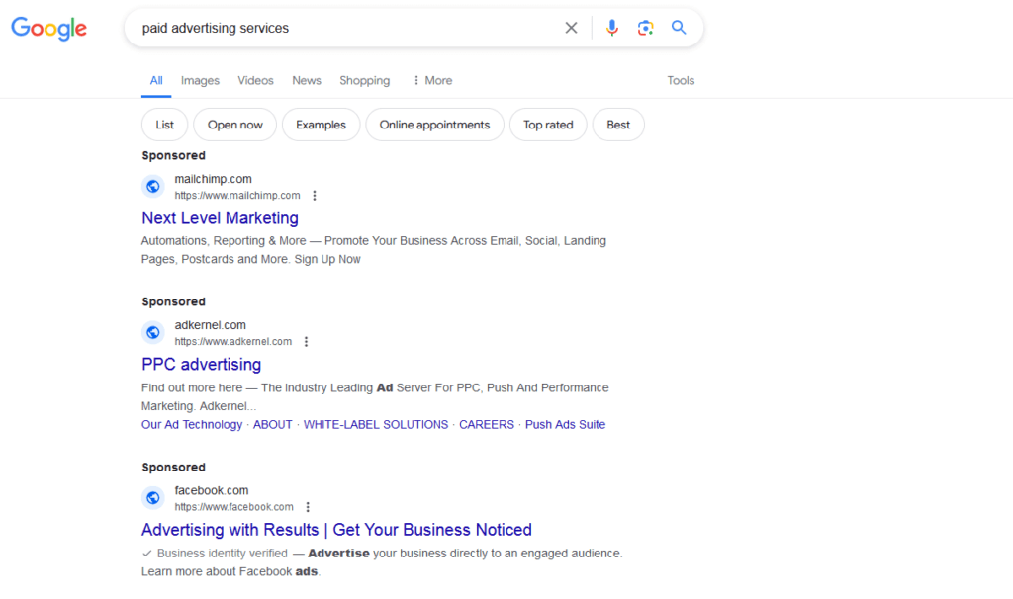The height and width of the screenshot is (599, 1013).
Task: Click the globe favicon beside adkernel.com
Action: tap(152, 333)
